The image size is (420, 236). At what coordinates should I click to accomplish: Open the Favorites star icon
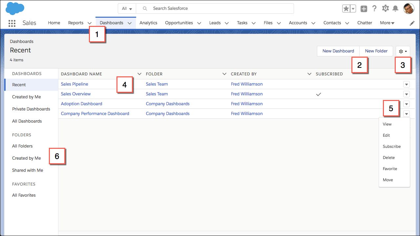[x=346, y=9]
